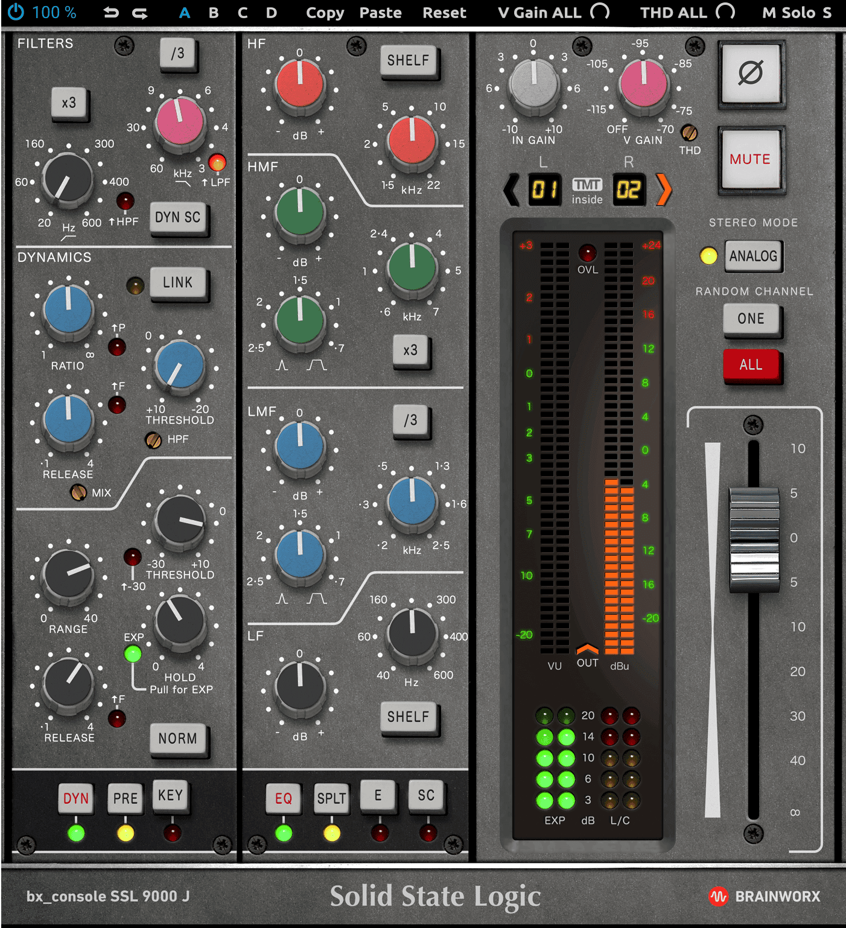The image size is (846, 928).
Task: Toggle the M Solo button
Action: pos(789,13)
